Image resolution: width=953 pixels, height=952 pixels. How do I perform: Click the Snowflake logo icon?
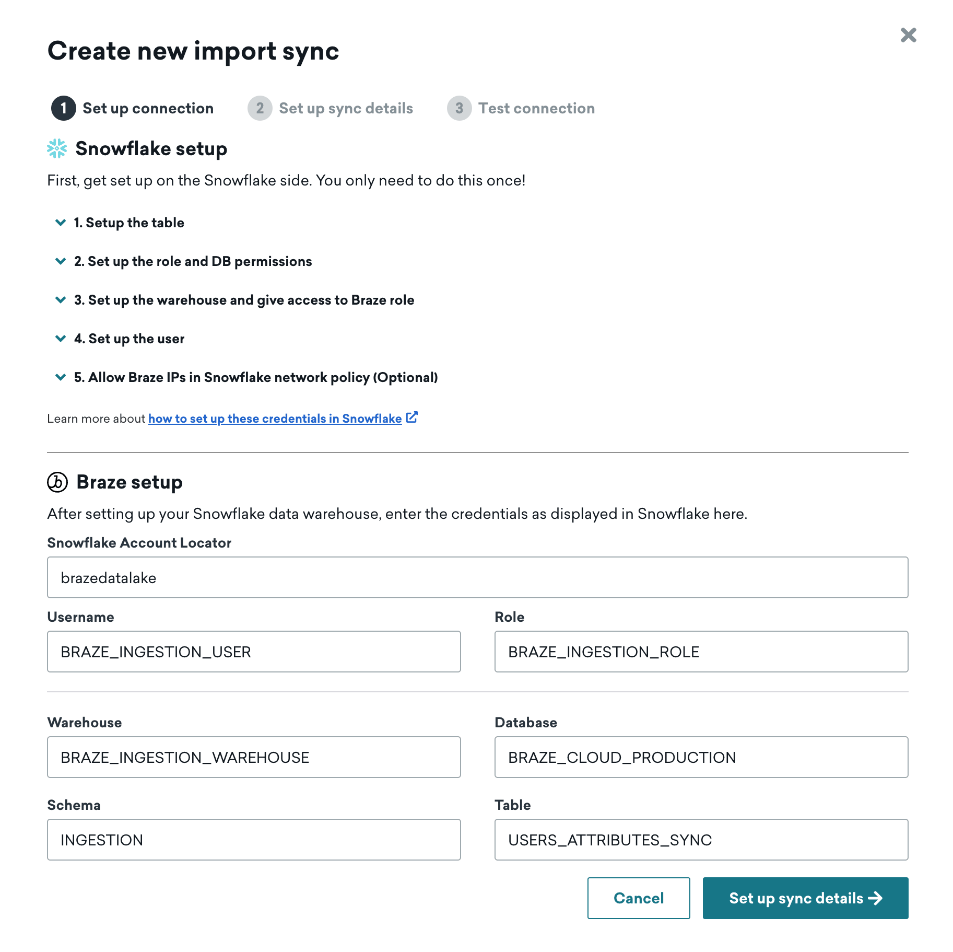[x=57, y=148]
